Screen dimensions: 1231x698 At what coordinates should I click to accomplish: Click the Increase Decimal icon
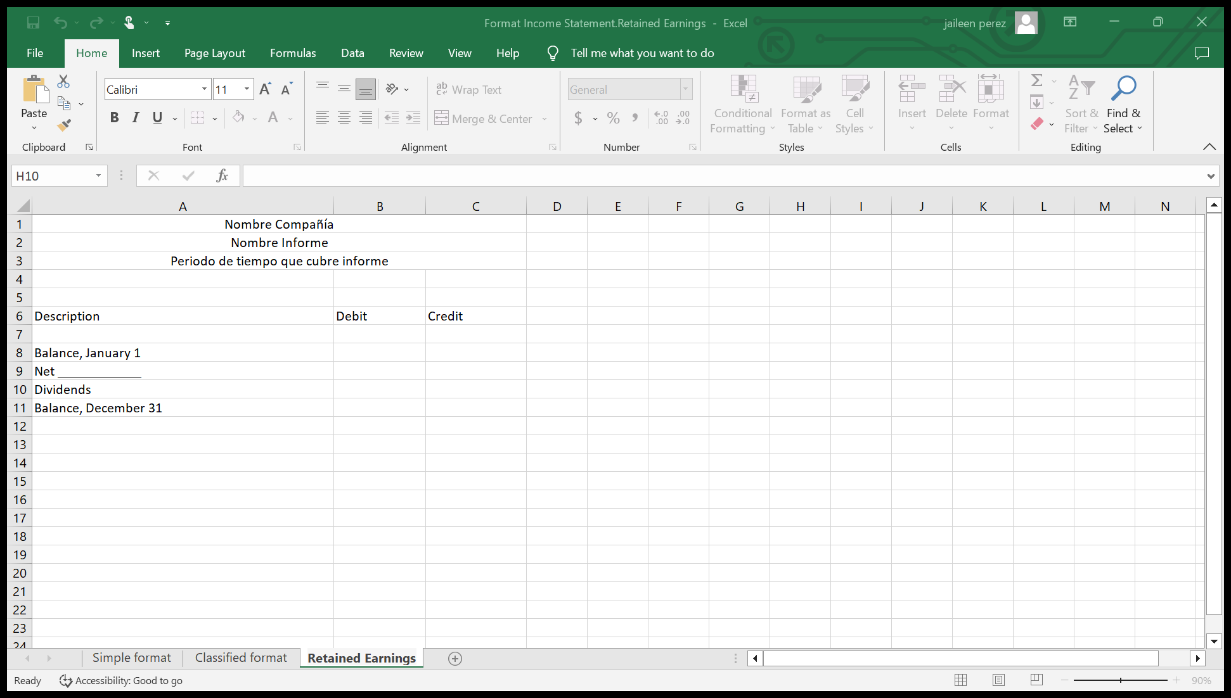click(x=661, y=118)
